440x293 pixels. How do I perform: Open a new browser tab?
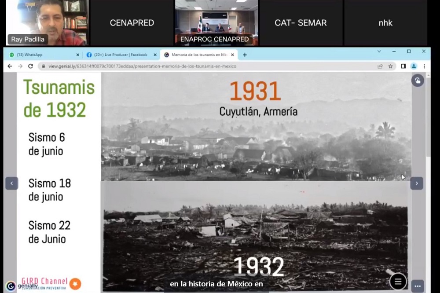245,55
